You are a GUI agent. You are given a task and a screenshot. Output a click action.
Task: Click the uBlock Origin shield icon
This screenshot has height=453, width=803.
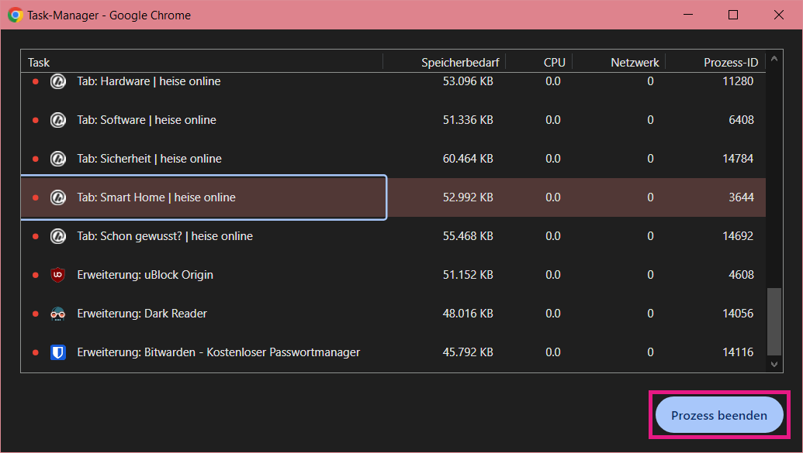[57, 275]
